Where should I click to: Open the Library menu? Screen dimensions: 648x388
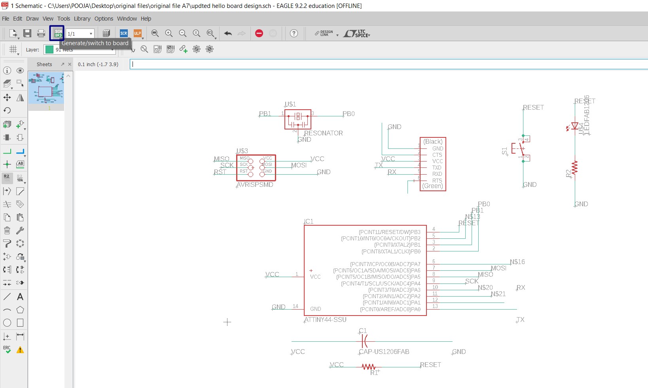point(82,19)
